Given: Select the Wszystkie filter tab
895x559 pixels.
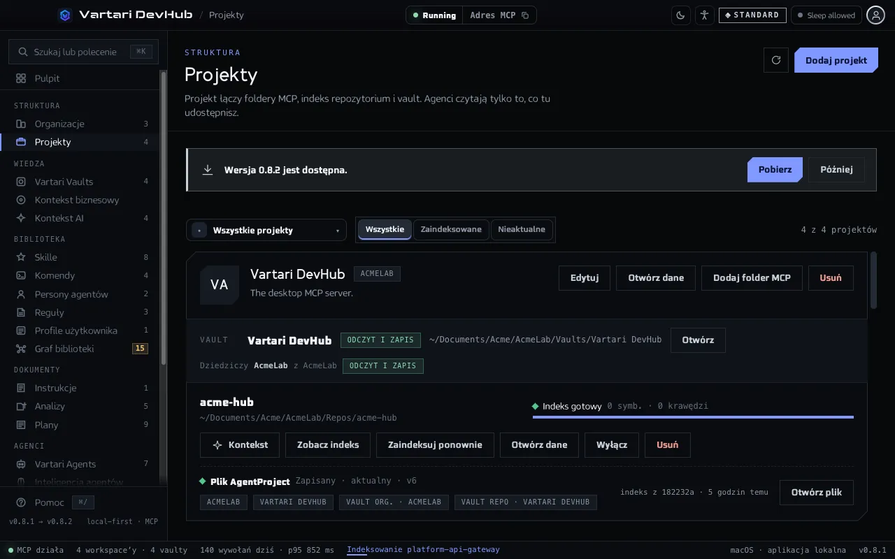Looking at the screenshot, I should coord(385,229).
